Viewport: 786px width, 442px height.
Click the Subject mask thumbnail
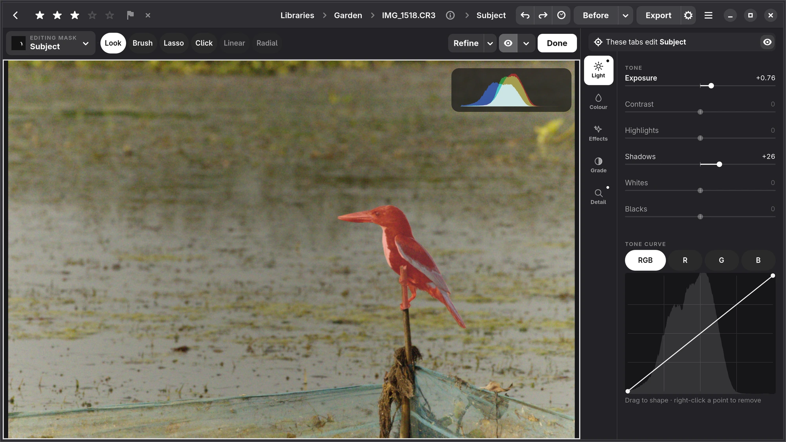(18, 43)
